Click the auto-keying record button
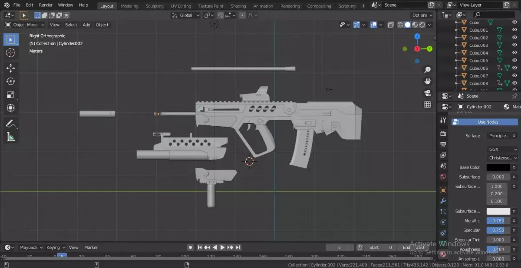This screenshot has height=268, width=521. 190,247
